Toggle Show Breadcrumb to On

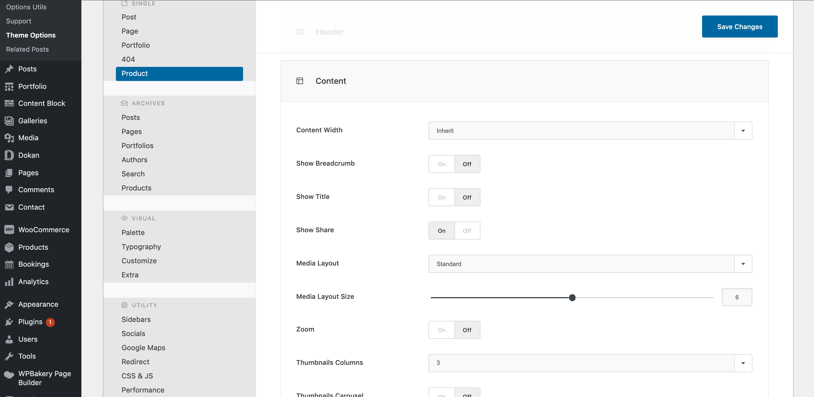(x=441, y=164)
